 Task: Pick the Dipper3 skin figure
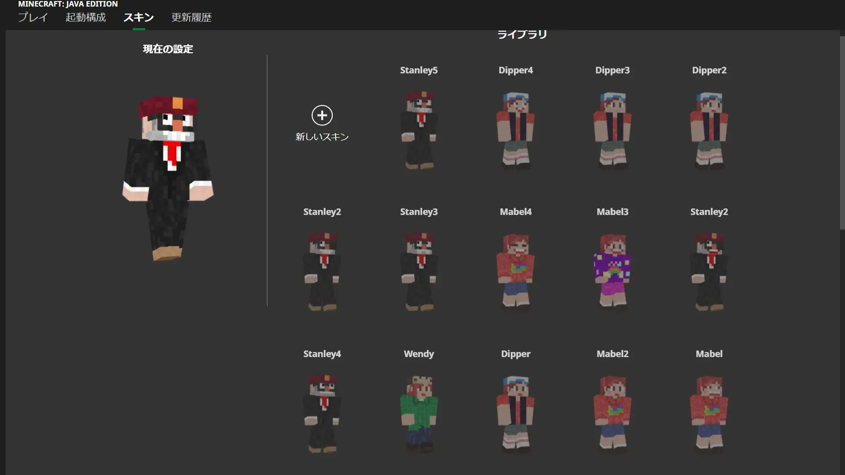pos(612,130)
